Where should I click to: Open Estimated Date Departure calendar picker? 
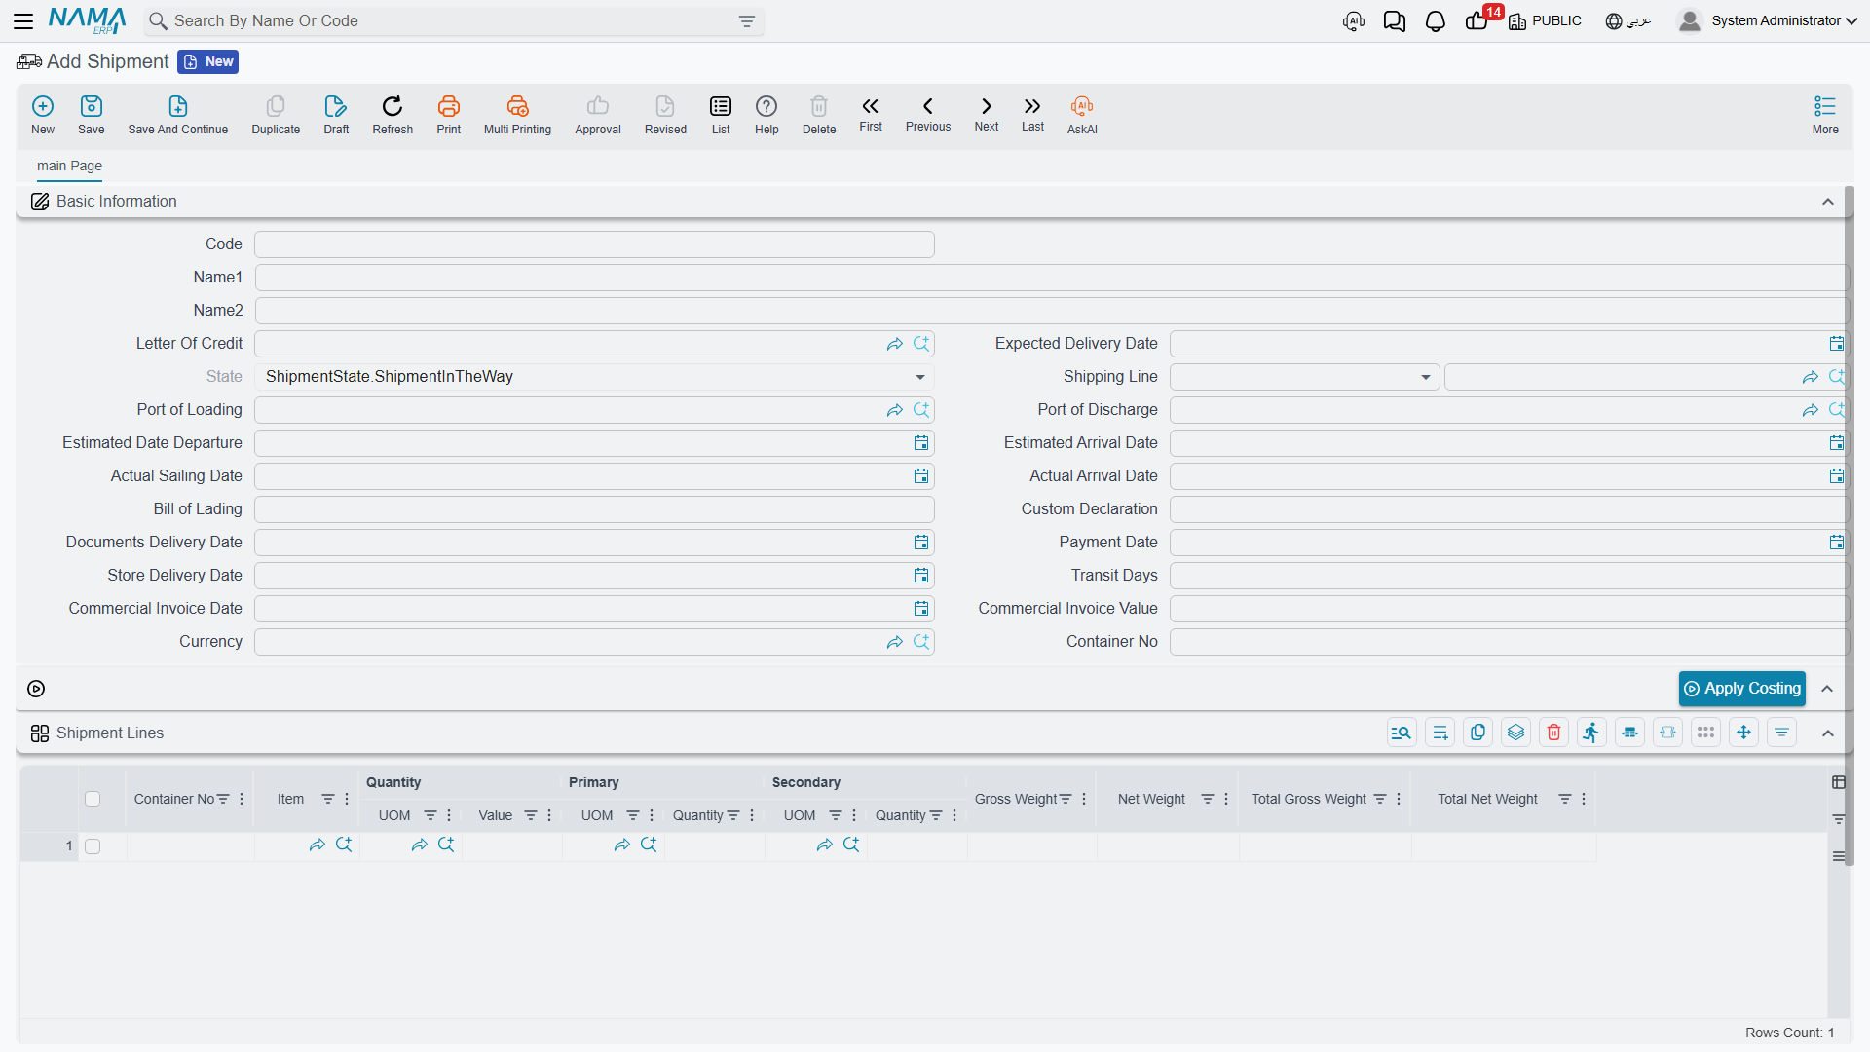pos(921,443)
